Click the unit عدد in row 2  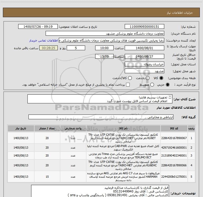point(73,148)
